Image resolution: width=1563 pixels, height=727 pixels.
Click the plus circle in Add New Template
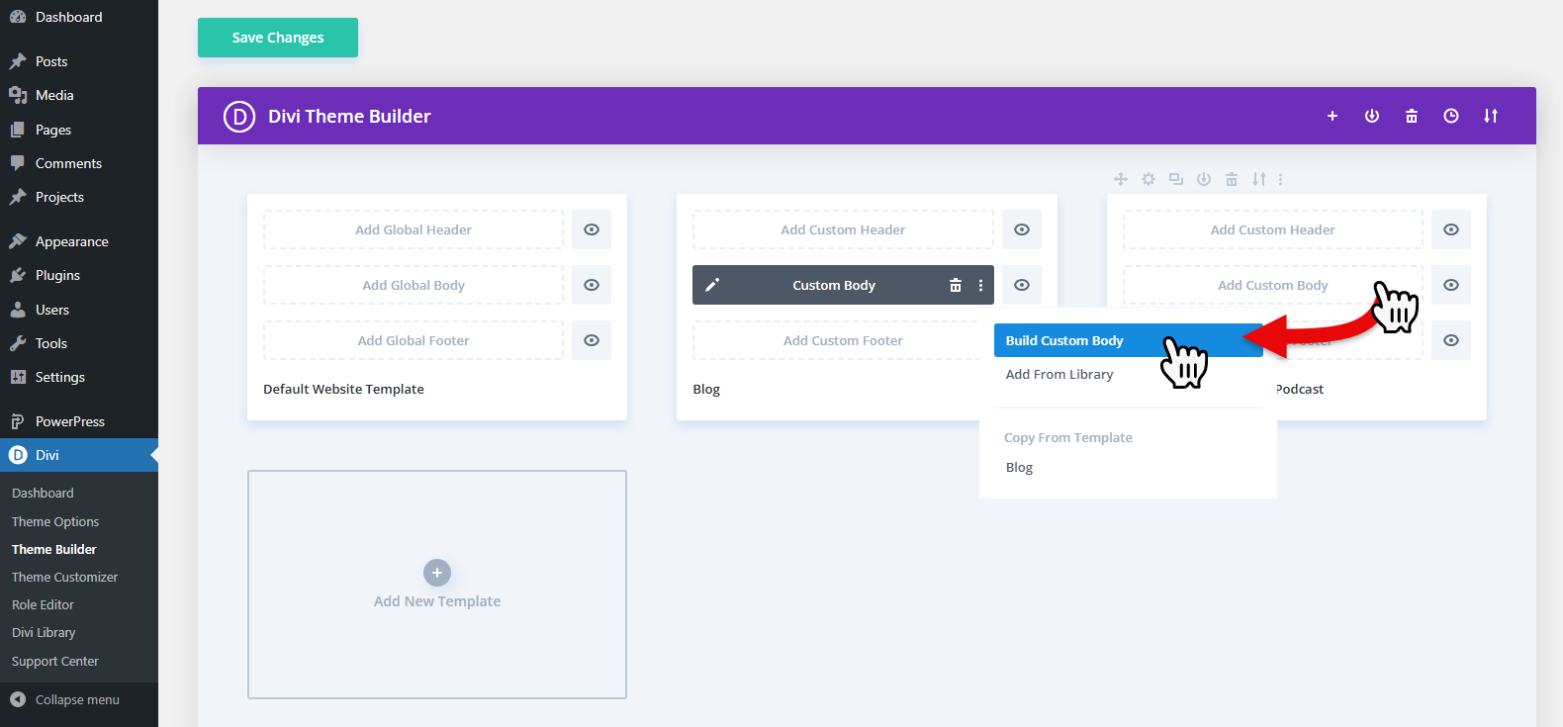pyautogui.click(x=437, y=573)
